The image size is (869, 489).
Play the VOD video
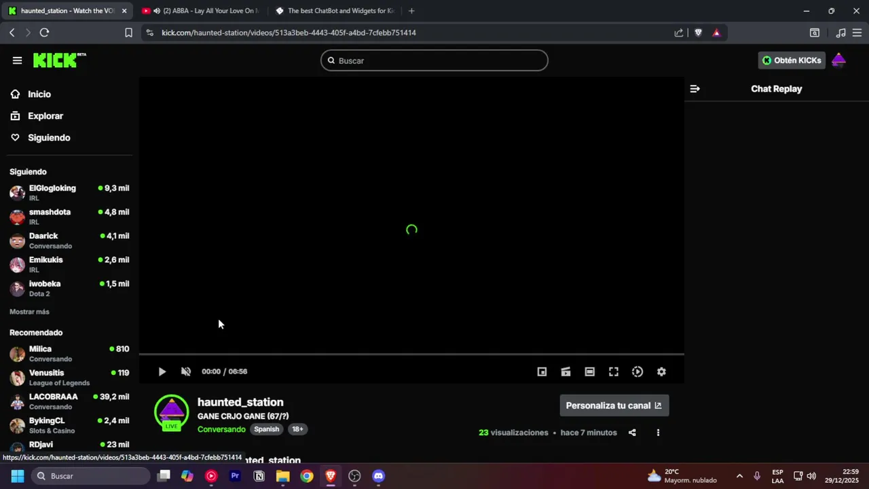point(162,372)
